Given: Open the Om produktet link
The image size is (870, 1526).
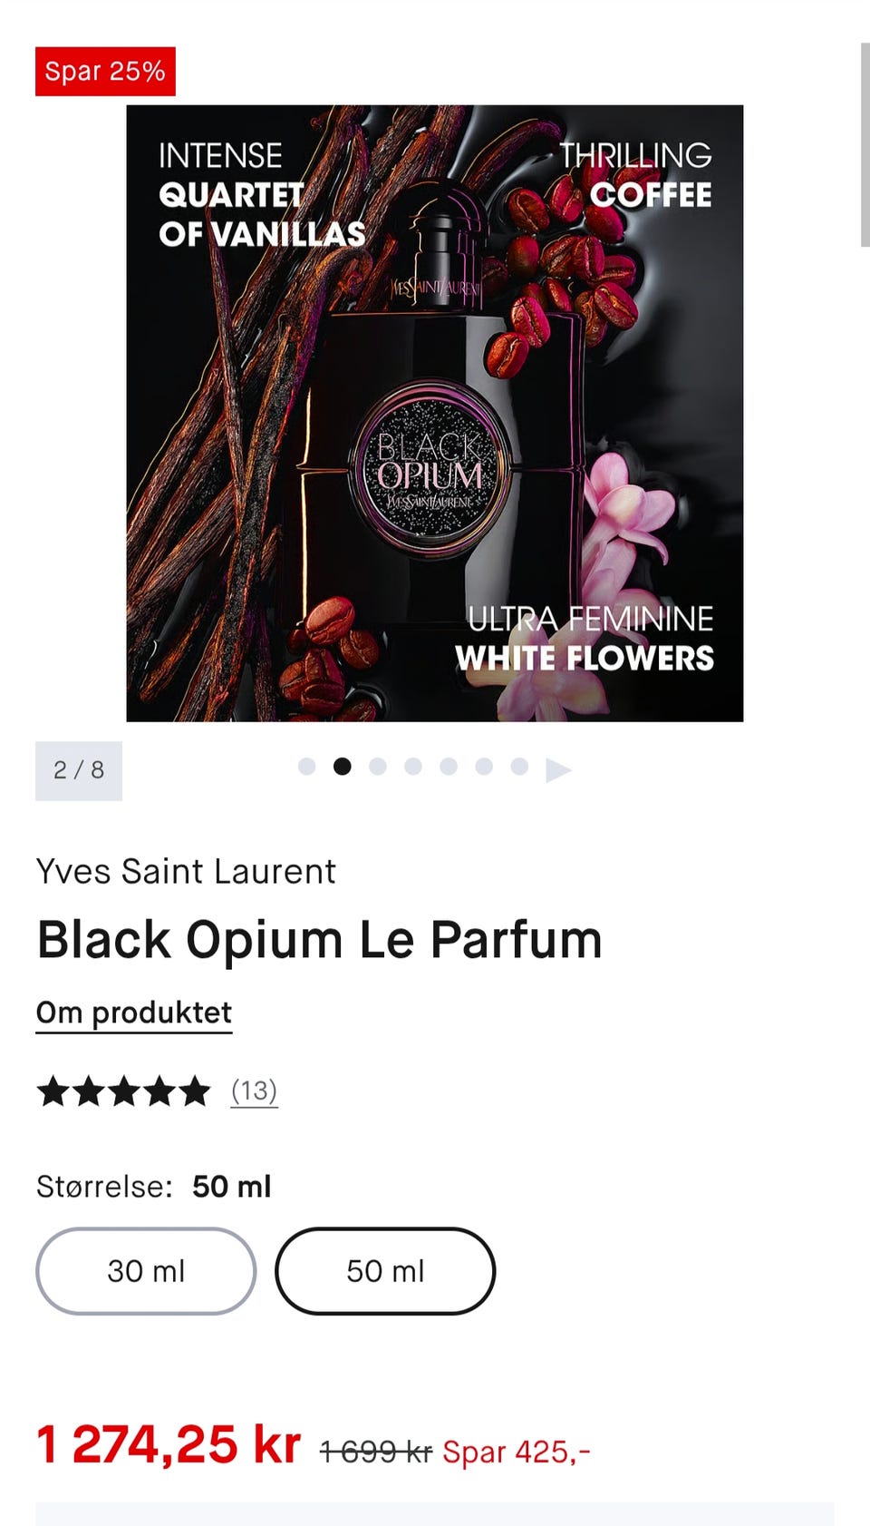Looking at the screenshot, I should [134, 1012].
